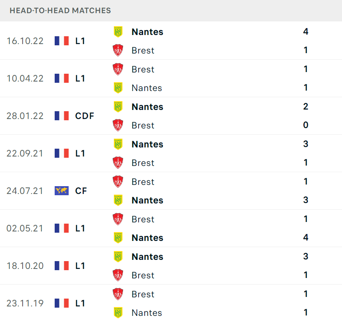The image size is (342, 320).
Task: Click Nantes crest in 23.11.19 match
Action: click(118, 313)
